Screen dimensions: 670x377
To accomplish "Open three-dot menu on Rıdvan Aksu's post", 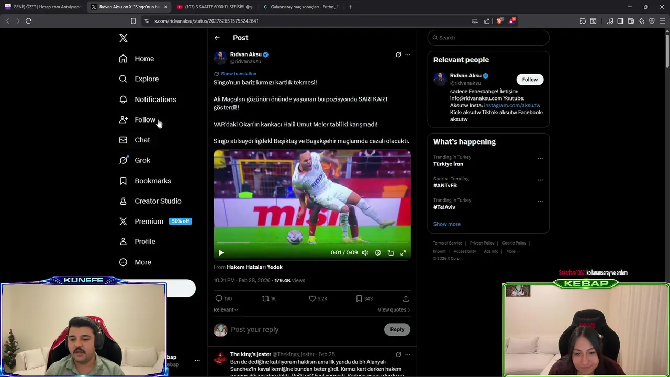I will coord(408,54).
